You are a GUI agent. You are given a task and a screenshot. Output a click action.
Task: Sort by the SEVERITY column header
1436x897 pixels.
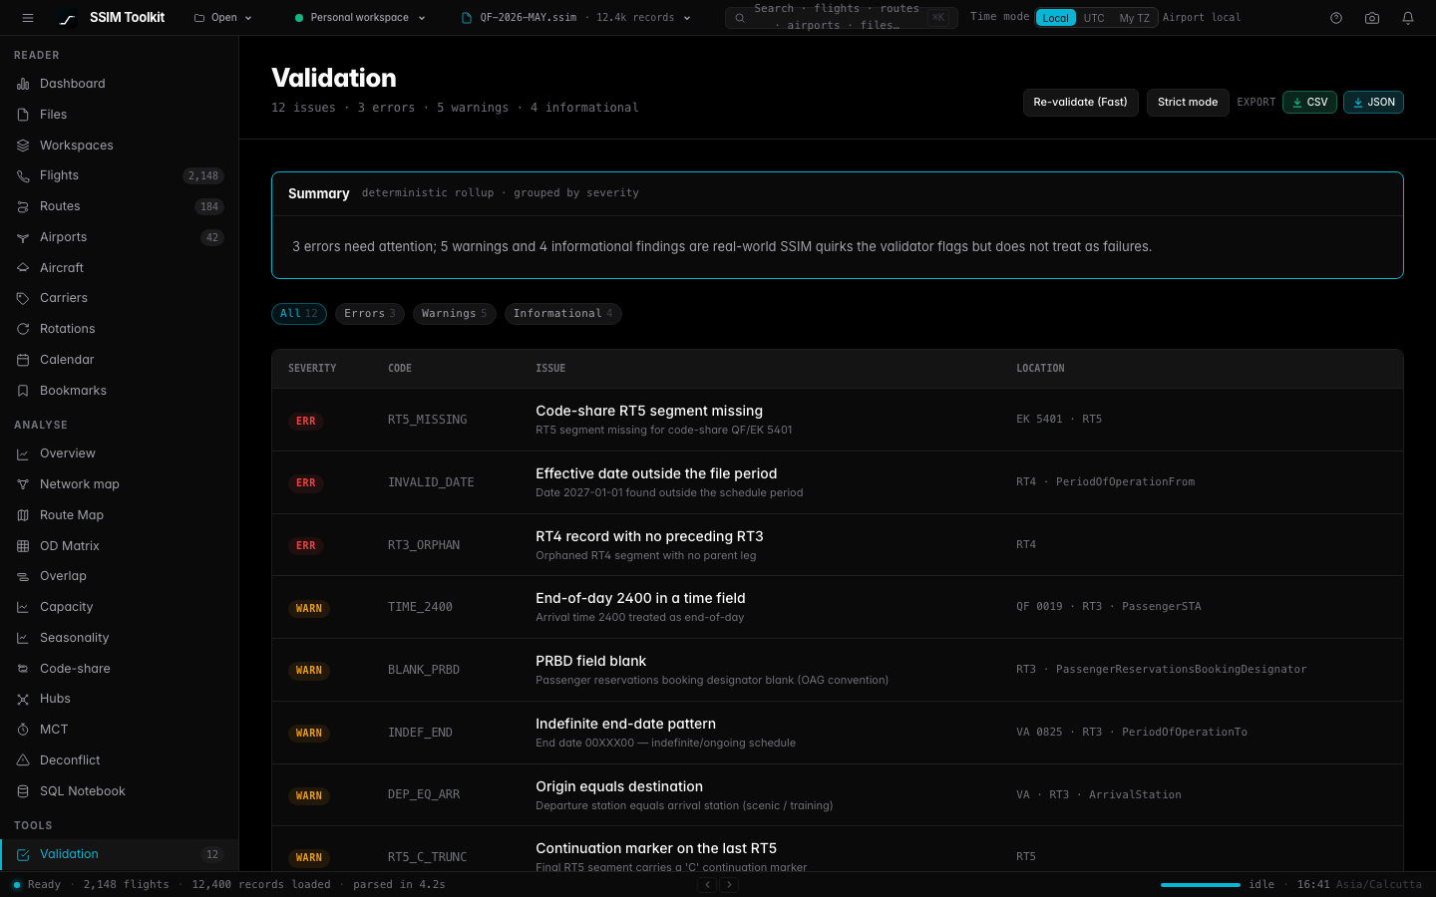pos(312,369)
